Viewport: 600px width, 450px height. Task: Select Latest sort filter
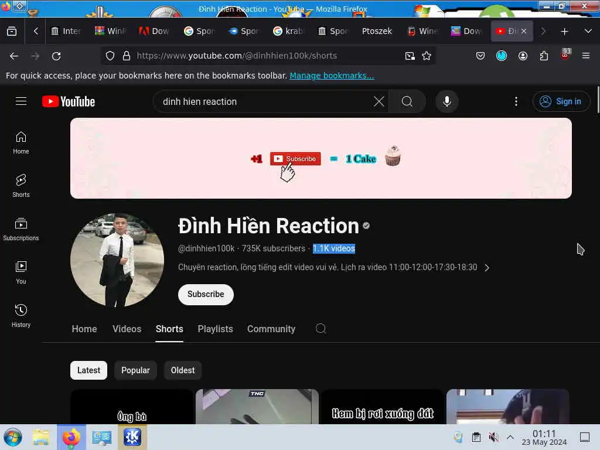89,370
